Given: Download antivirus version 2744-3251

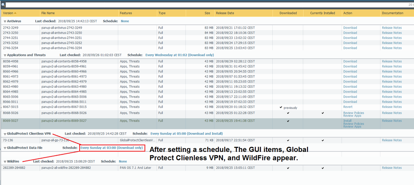Looking at the screenshot, I should pos(350,38).
